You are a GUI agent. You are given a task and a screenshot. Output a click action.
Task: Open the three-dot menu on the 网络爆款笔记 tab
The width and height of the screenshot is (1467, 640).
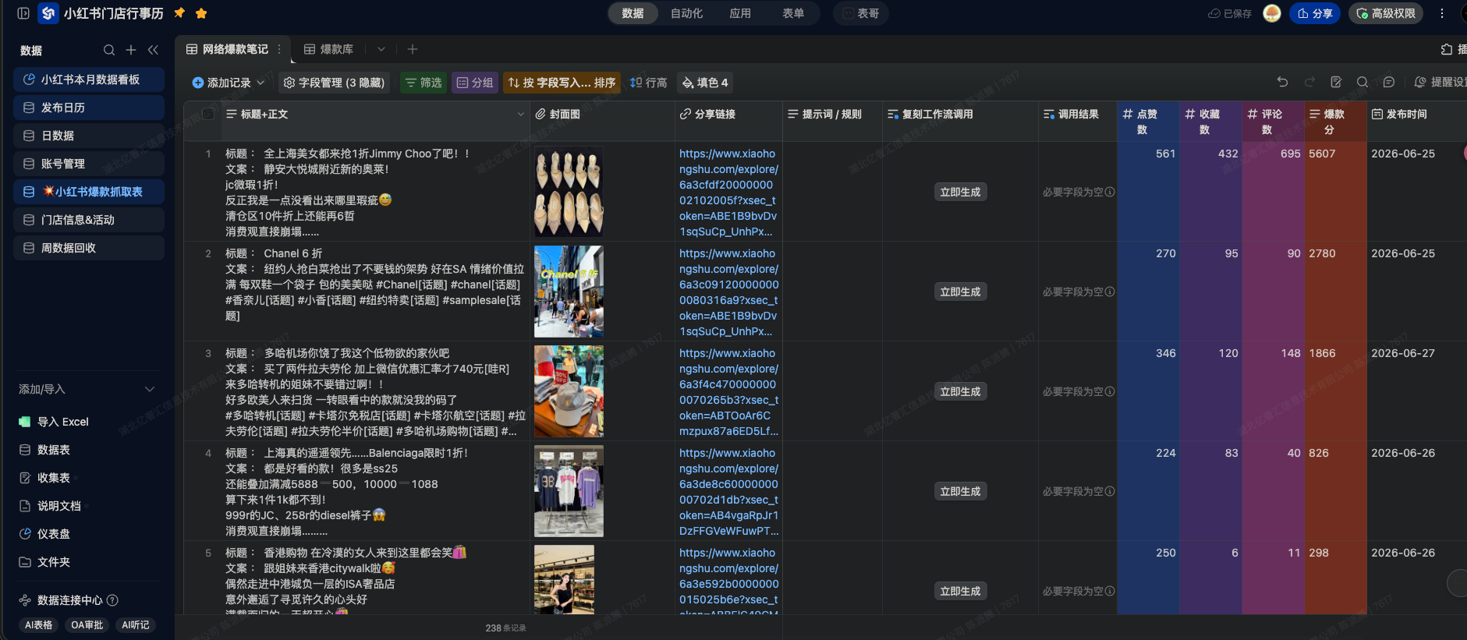[x=279, y=49]
